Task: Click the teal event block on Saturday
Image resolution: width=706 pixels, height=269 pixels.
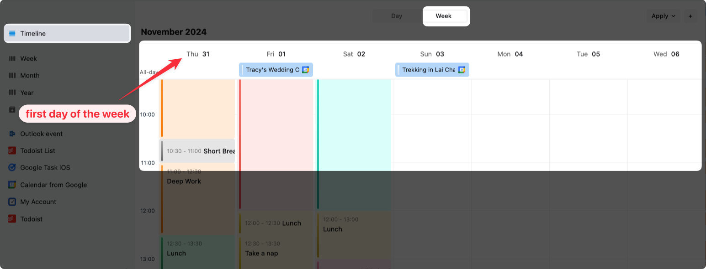Action: coord(354,137)
